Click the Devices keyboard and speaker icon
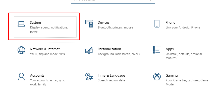This screenshot has height=96, width=221. [89, 24]
